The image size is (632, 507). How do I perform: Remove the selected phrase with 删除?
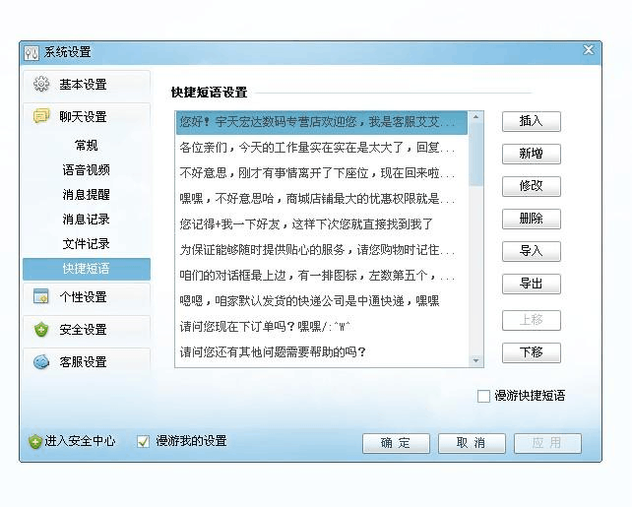point(532,219)
